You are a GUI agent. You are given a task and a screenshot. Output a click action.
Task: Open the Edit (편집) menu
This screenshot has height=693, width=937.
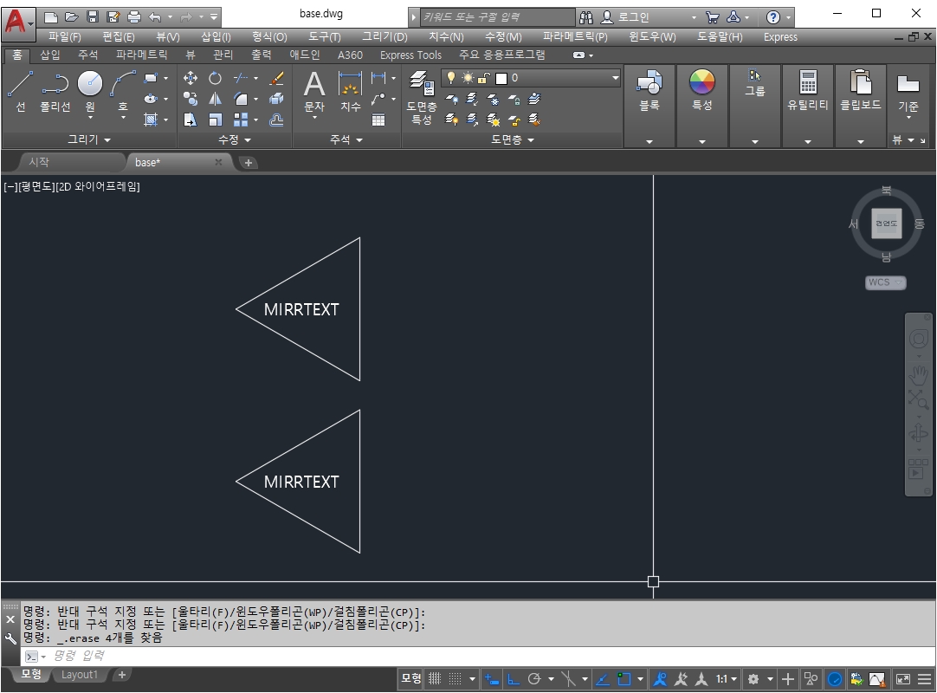pos(119,36)
